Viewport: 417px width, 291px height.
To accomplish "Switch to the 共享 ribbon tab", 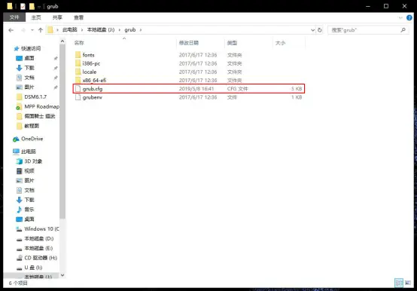I will tap(57, 17).
